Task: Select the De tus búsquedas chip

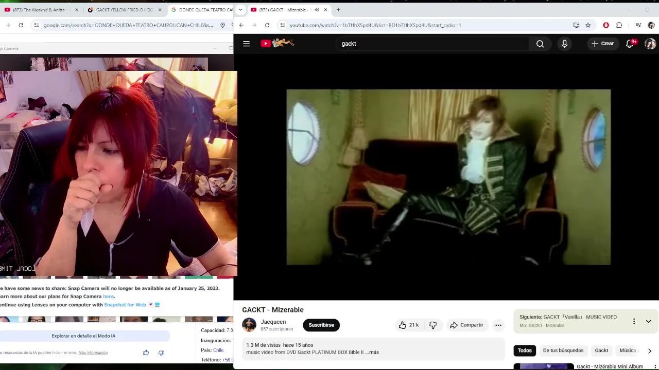Action: [x=563, y=350]
